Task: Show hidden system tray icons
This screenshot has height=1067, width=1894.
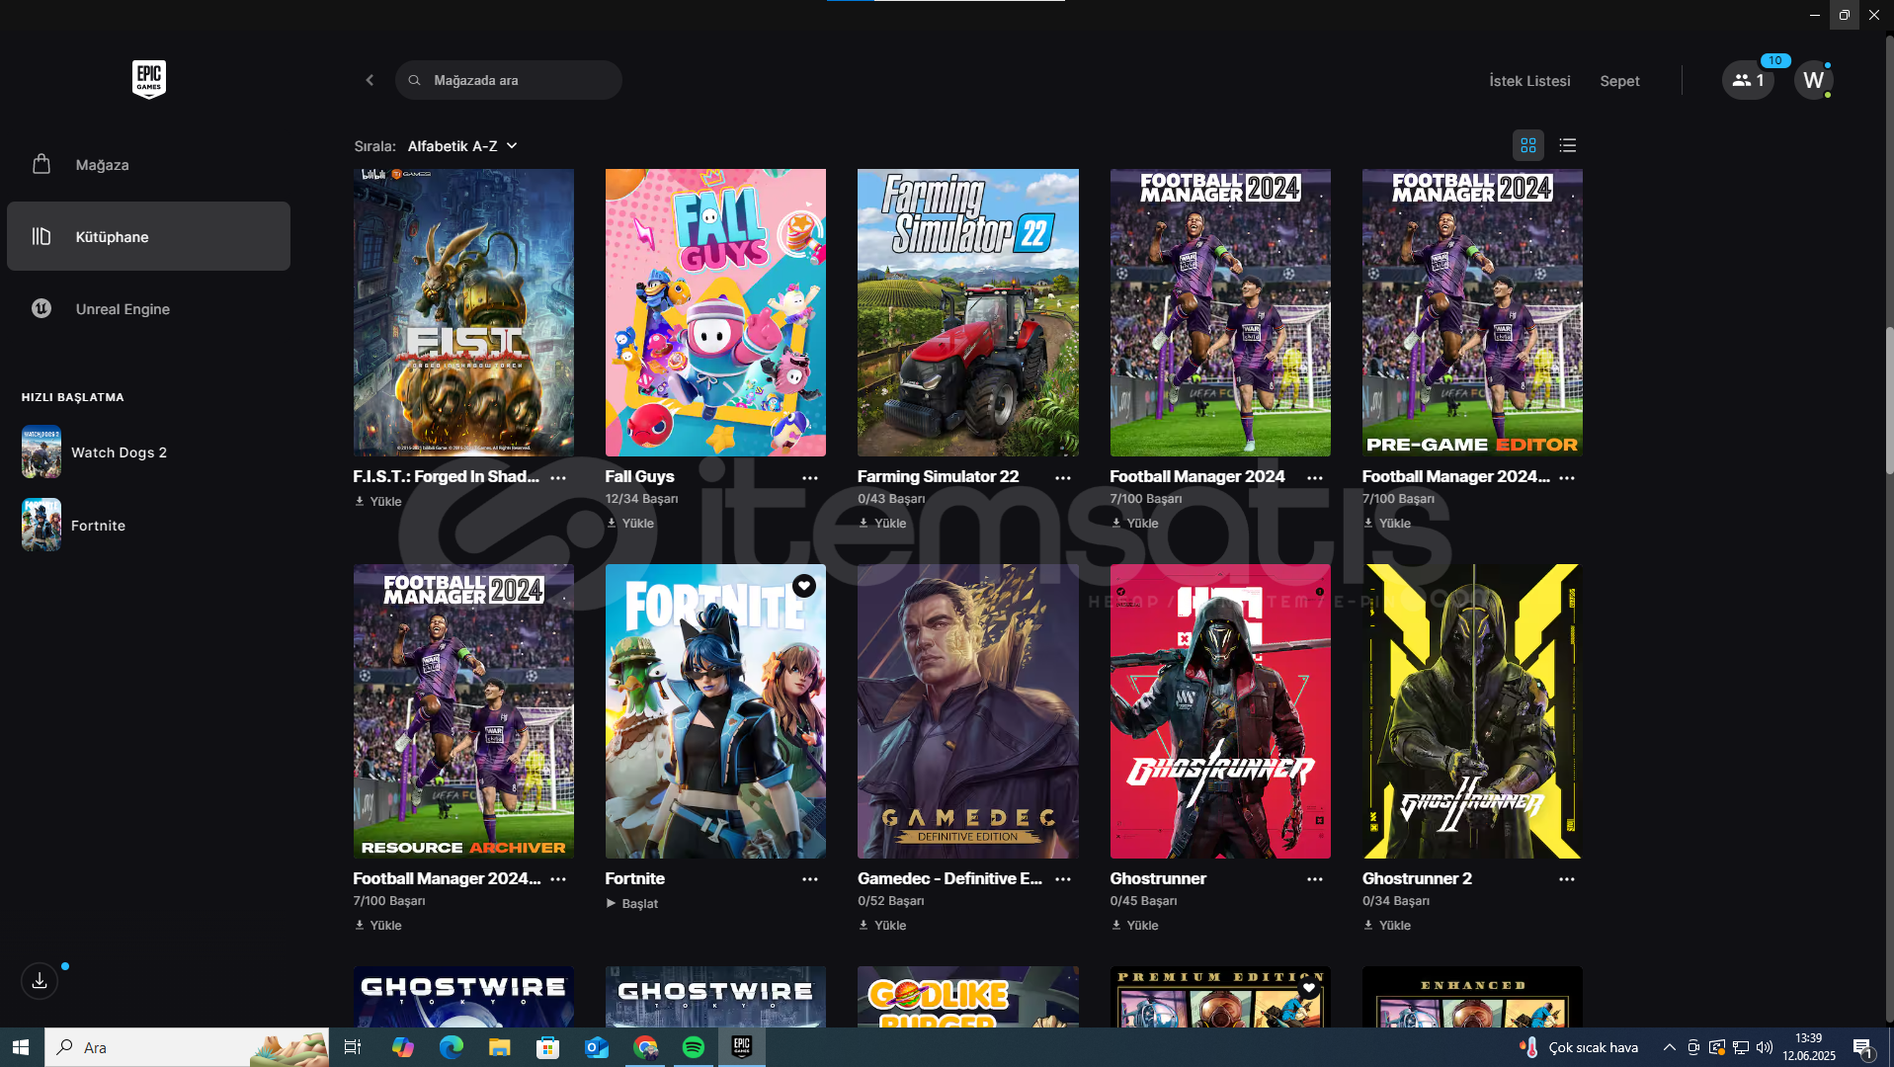Action: pyautogui.click(x=1670, y=1047)
